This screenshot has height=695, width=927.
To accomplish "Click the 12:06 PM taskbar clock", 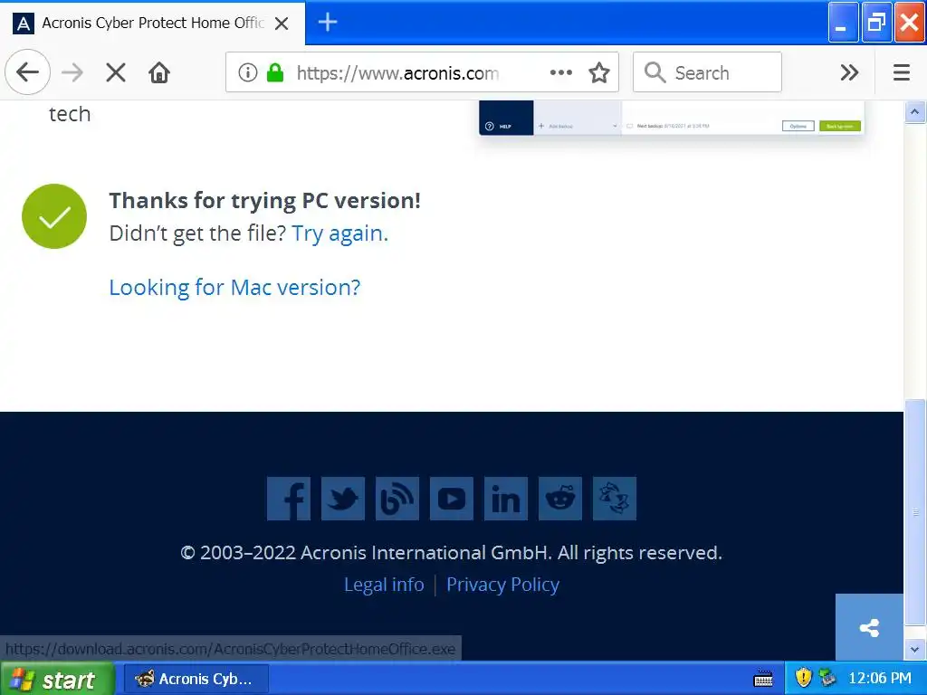I will (880, 678).
